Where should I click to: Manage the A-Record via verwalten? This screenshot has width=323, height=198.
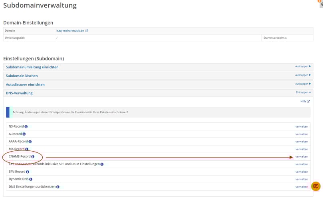[301, 134]
